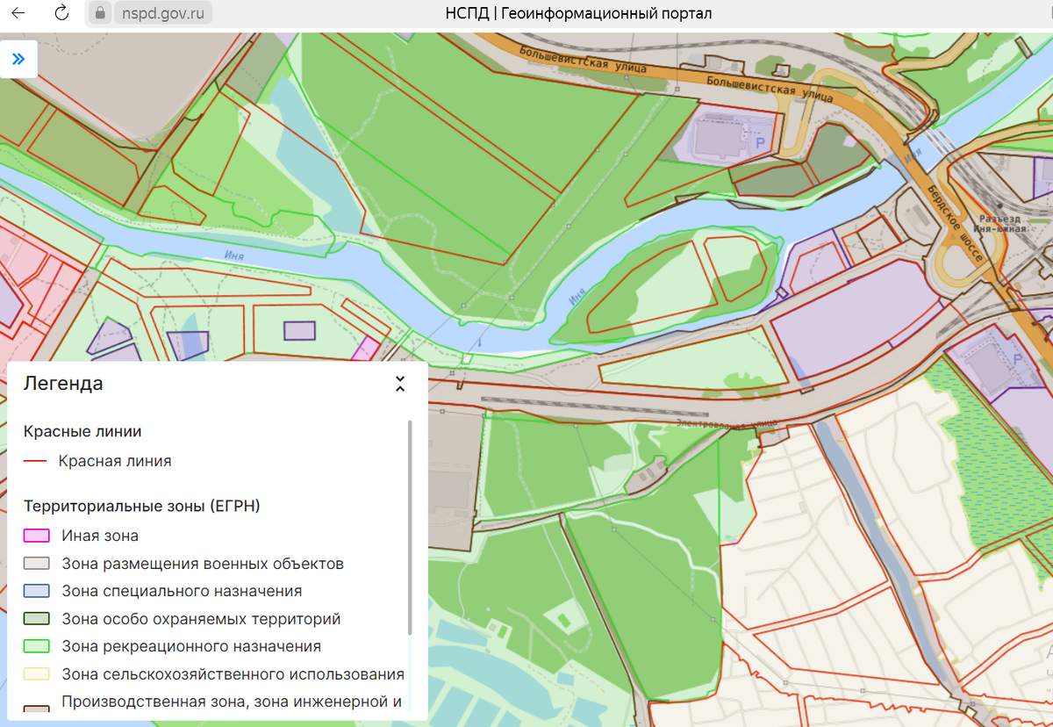The width and height of the screenshot is (1053, 727).
Task: Click the page title НСПД | Геоинформационный портал
Action: pos(578,13)
